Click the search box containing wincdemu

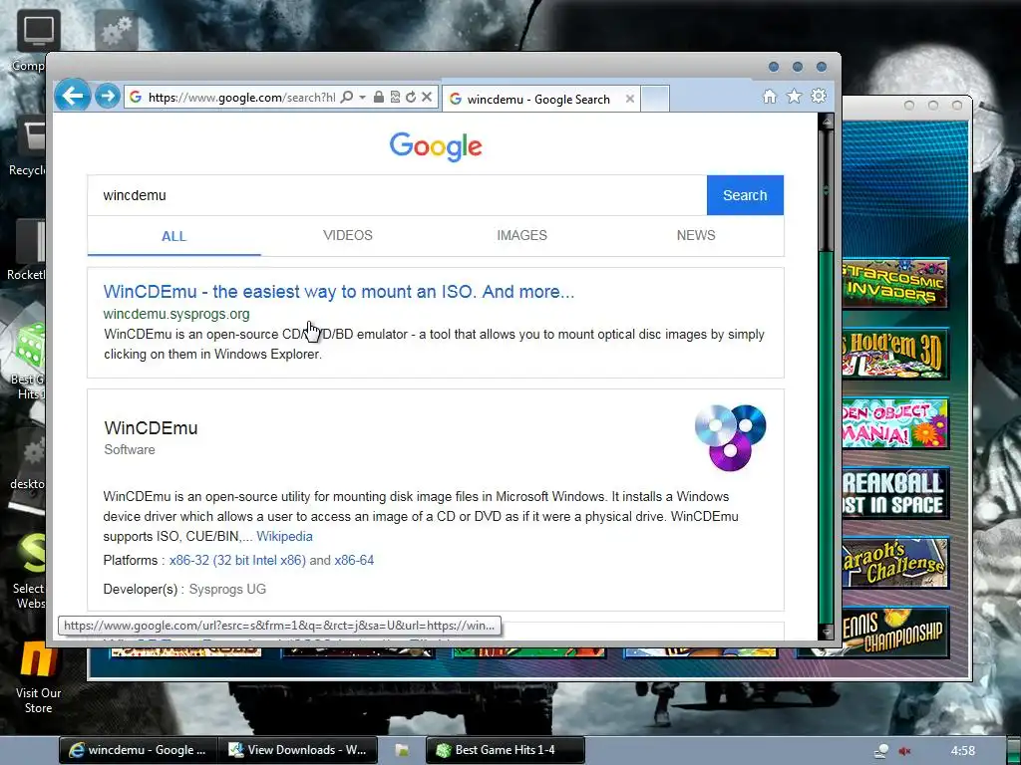397,195
